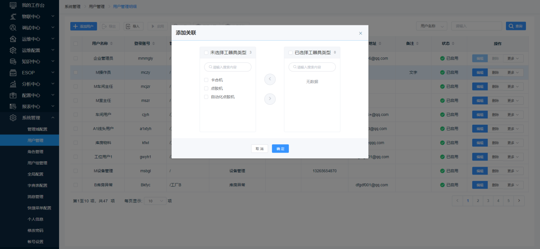Check the 自动化点胶机 checkbox

tap(206, 97)
